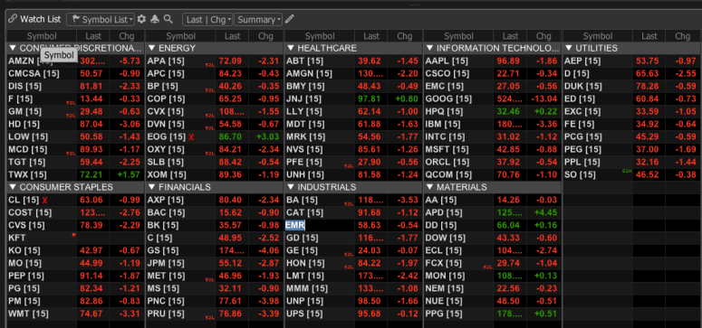
Task: Select the PPG [15] symbol
Action: 444,314
